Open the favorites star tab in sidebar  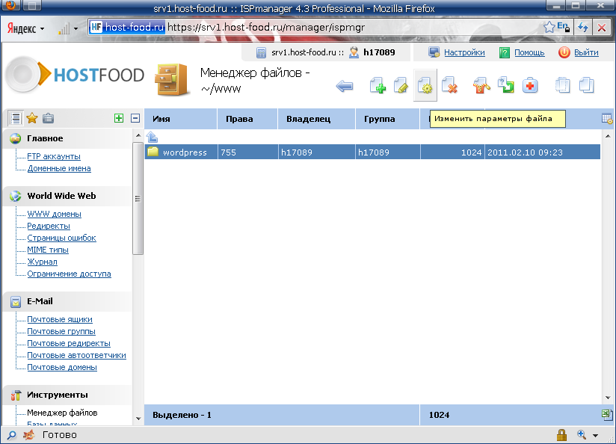point(32,118)
